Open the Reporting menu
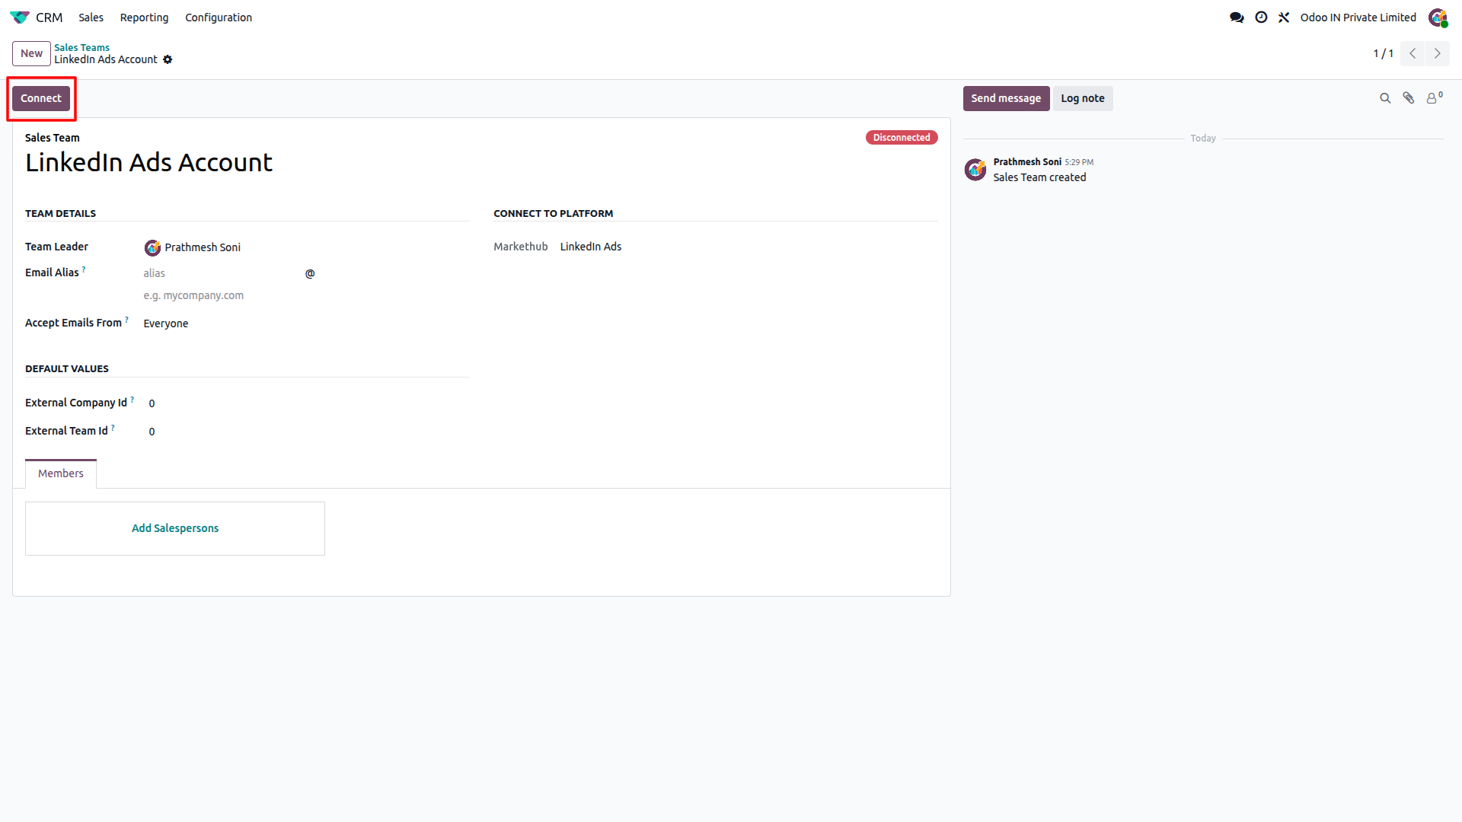 [x=144, y=17]
